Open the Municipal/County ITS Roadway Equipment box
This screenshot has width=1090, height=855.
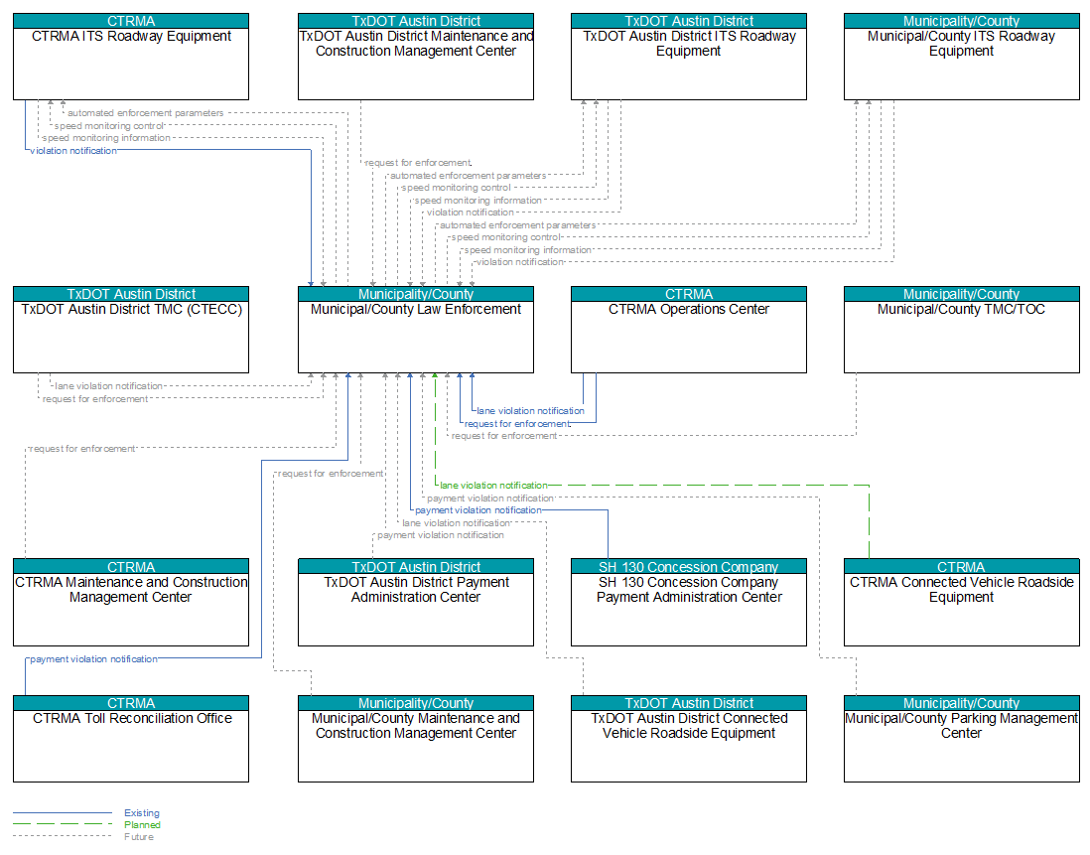point(961,57)
